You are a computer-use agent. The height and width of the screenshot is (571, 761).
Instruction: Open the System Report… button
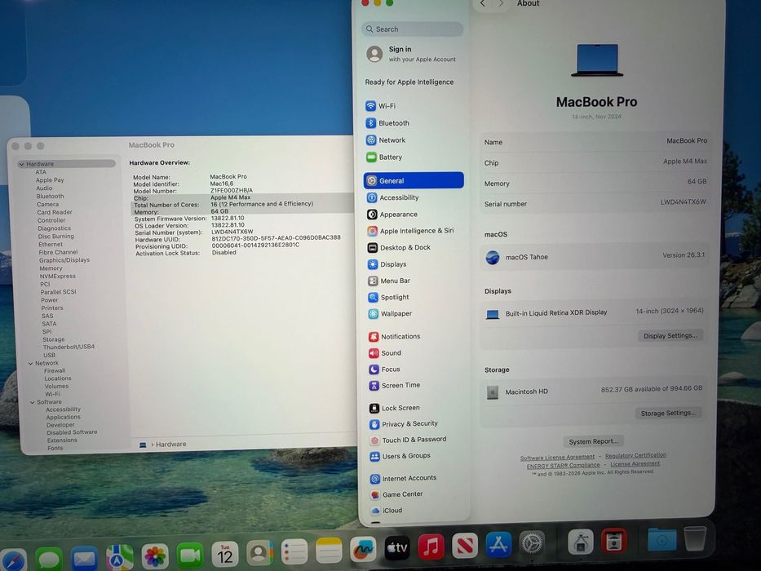tap(593, 441)
